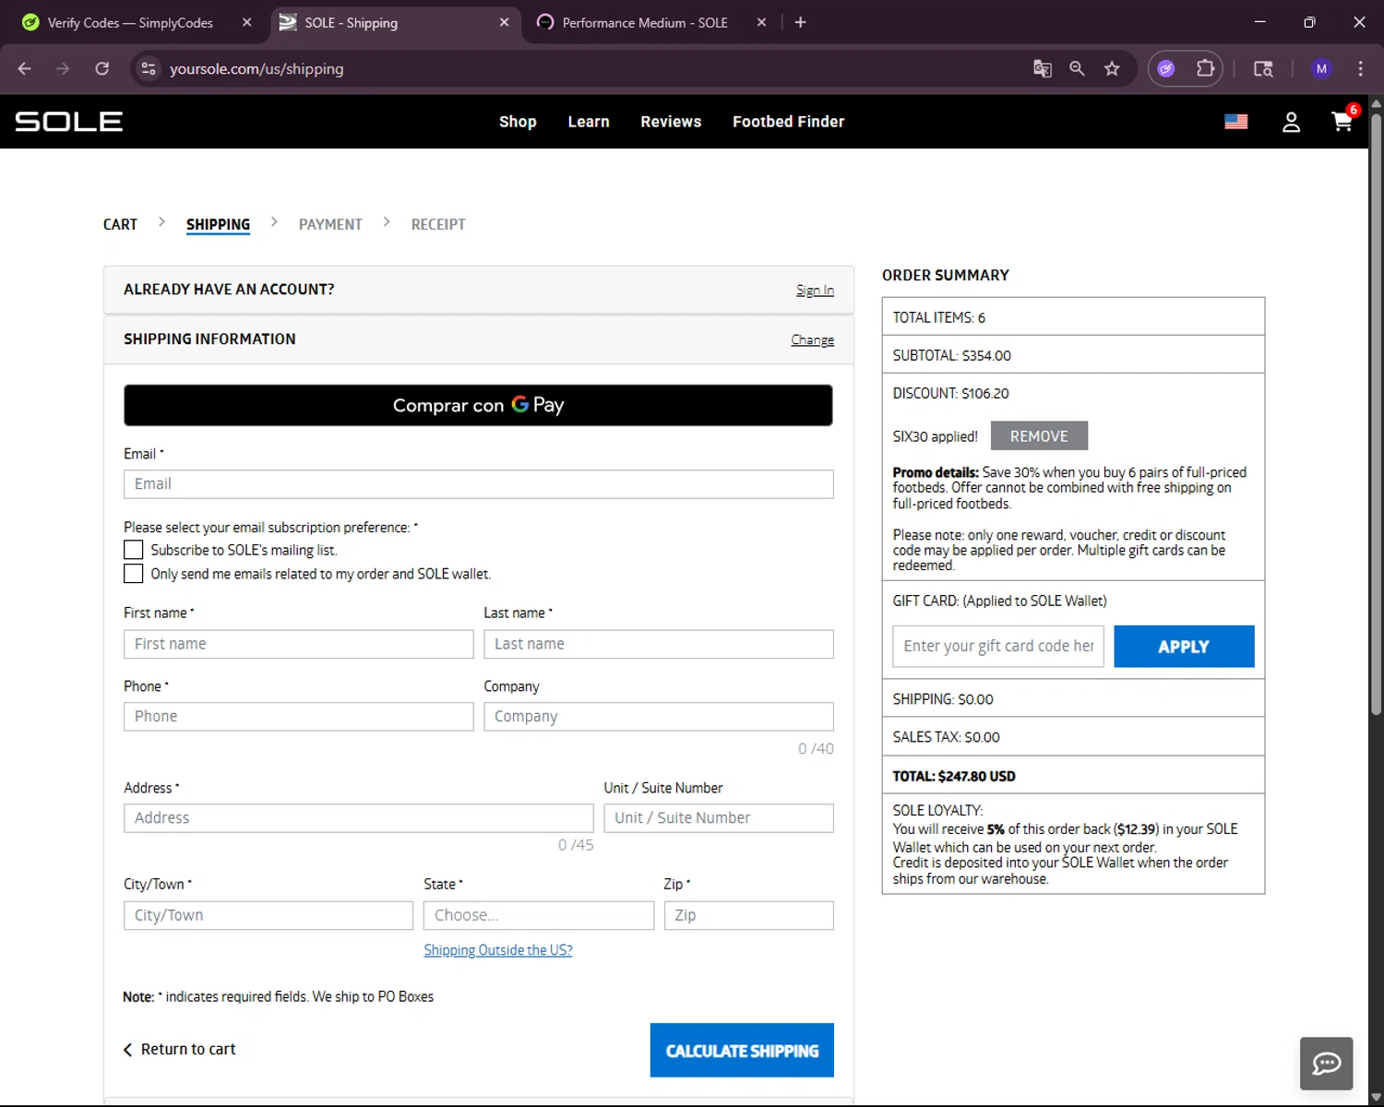The height and width of the screenshot is (1107, 1384).
Task: Focus the Company field
Action: pyautogui.click(x=659, y=717)
